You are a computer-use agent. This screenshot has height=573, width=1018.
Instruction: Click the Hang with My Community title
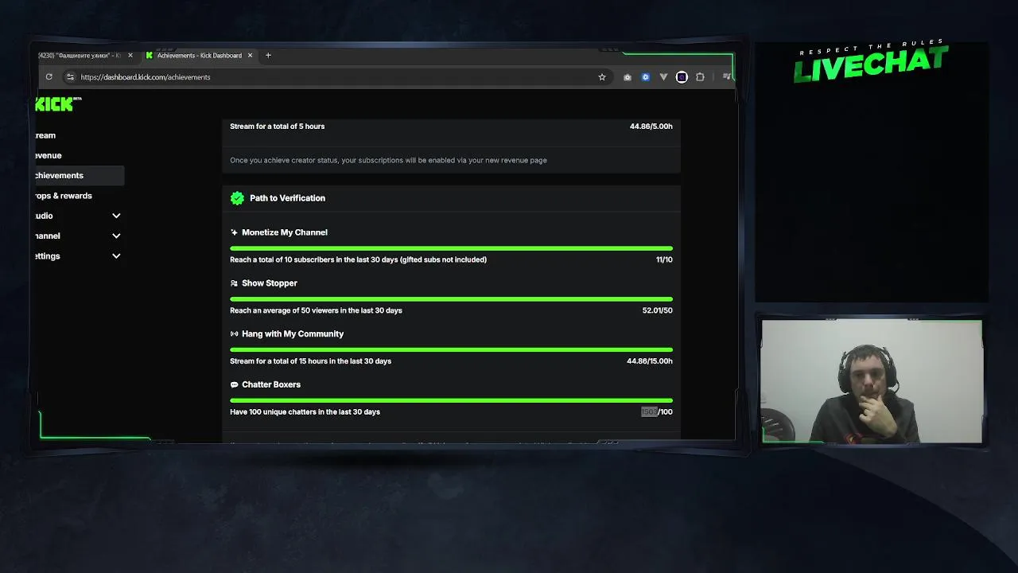293,334
